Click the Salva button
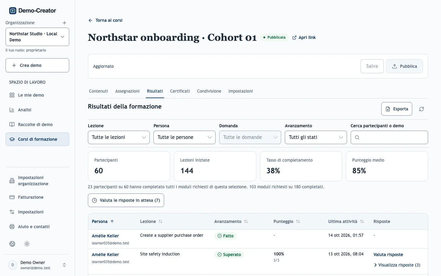Screen dimensions: 441x276 coord(372,66)
